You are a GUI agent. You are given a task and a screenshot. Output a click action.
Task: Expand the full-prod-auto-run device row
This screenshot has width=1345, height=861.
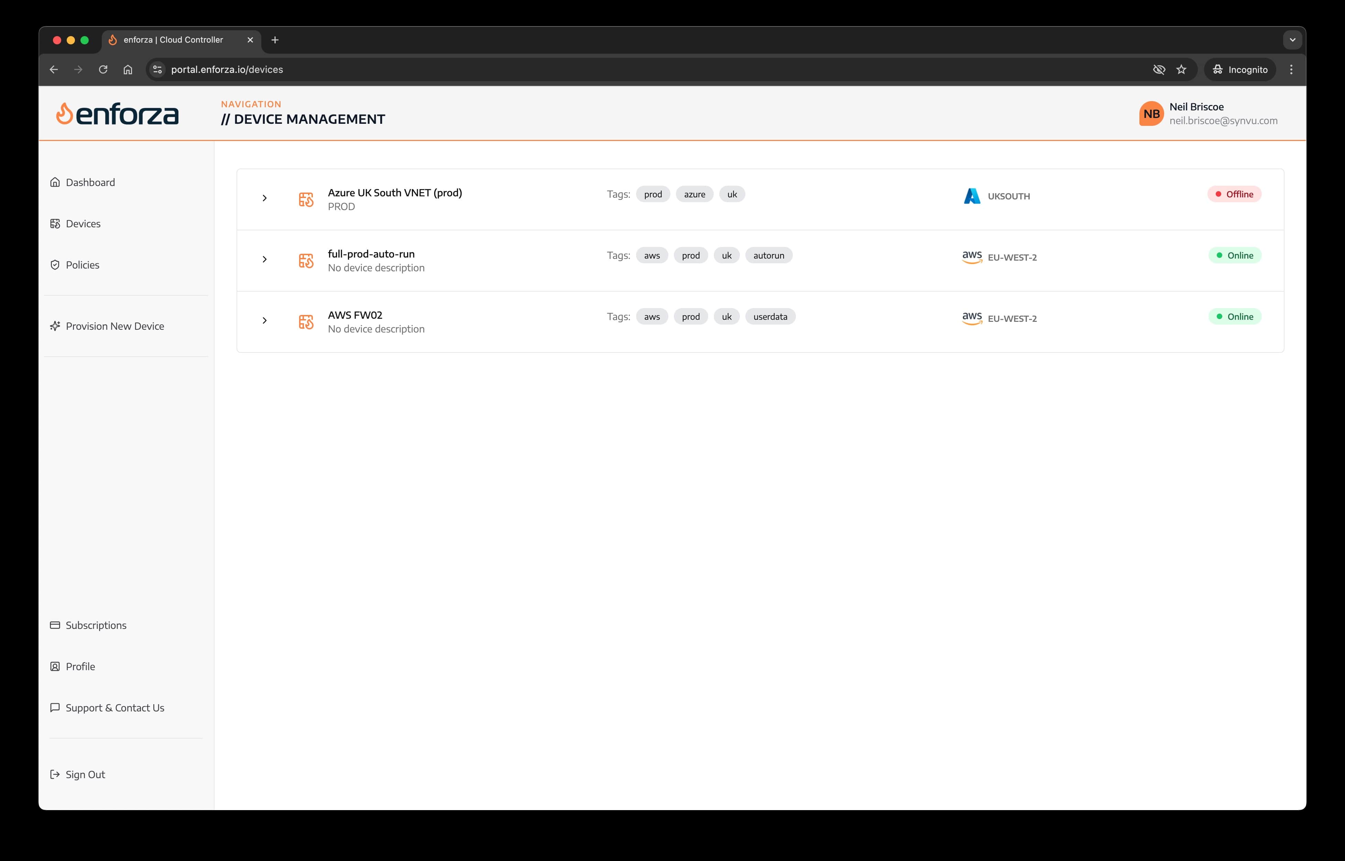coord(264,259)
